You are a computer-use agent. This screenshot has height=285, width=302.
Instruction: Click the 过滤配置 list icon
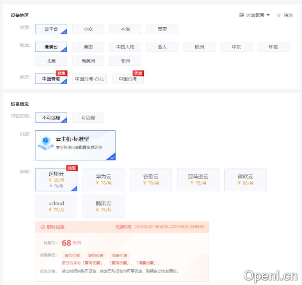(x=241, y=15)
